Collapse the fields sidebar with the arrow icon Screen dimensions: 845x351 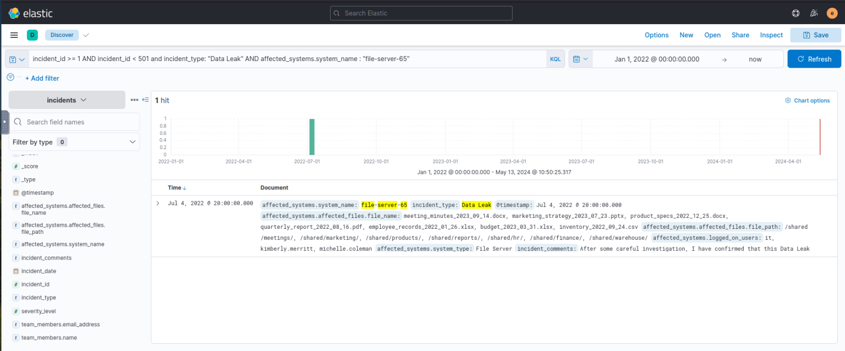pos(145,100)
